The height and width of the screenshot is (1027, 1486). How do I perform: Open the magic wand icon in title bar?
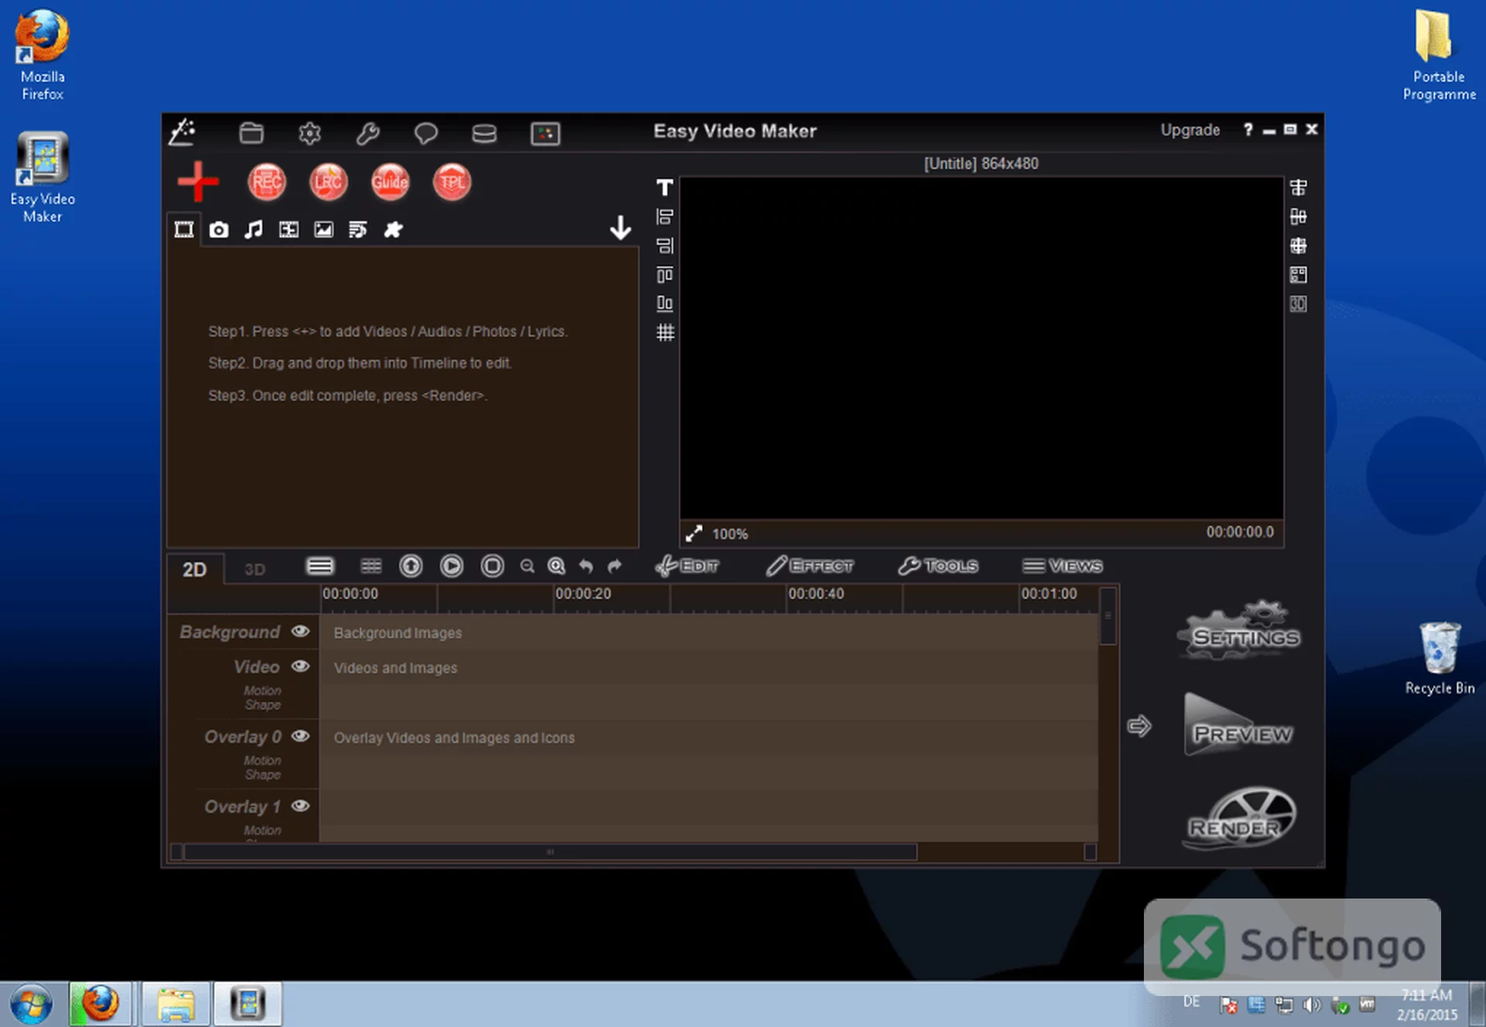183,132
